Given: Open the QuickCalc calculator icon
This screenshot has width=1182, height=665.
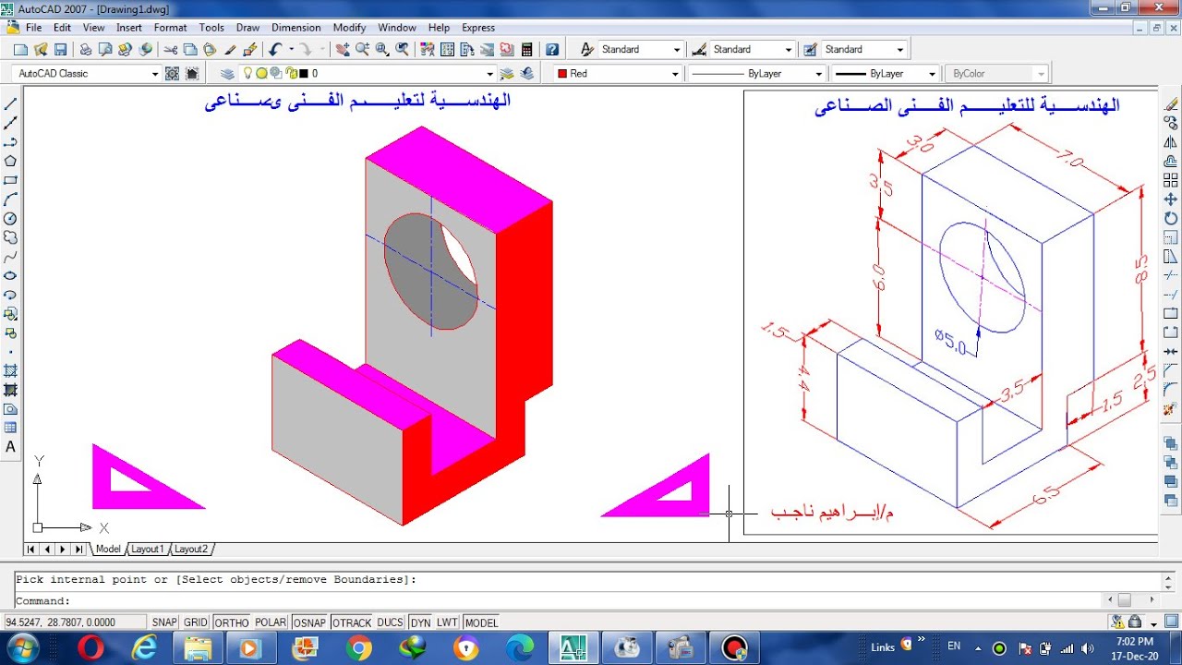Looking at the screenshot, I should [526, 49].
